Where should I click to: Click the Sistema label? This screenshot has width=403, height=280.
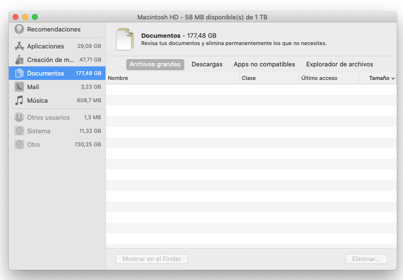(x=39, y=131)
